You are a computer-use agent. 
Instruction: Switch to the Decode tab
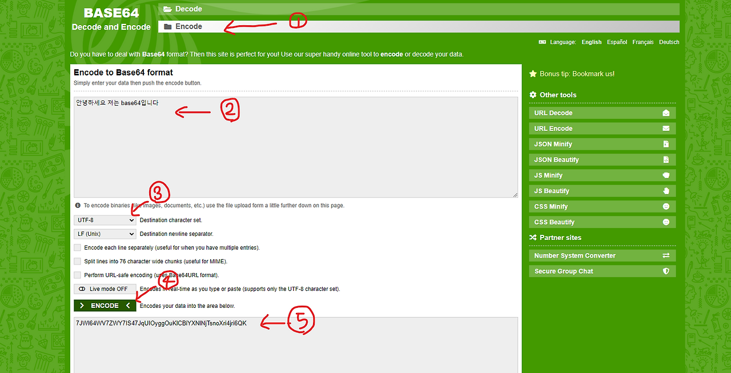(419, 9)
